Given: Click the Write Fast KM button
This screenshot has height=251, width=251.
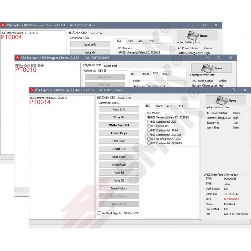Looking at the screenshot, I should click(119, 125).
